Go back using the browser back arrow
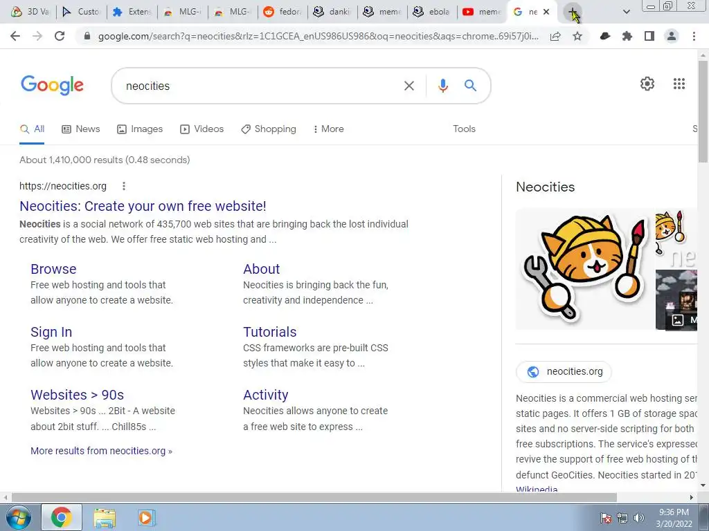This screenshot has width=709, height=531. [x=15, y=36]
